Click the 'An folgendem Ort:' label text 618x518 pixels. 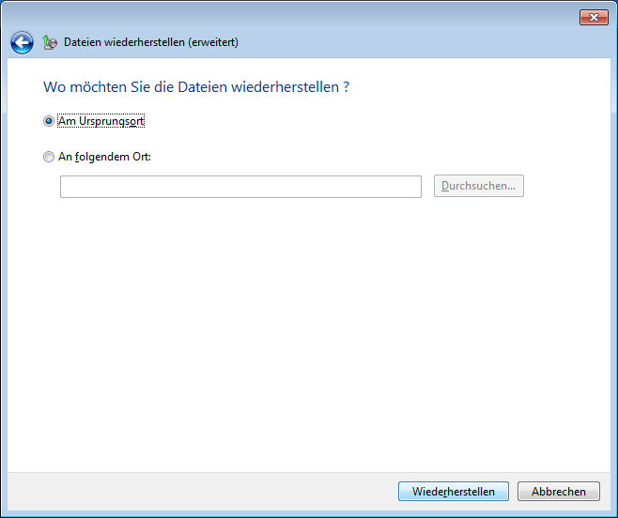pos(104,158)
